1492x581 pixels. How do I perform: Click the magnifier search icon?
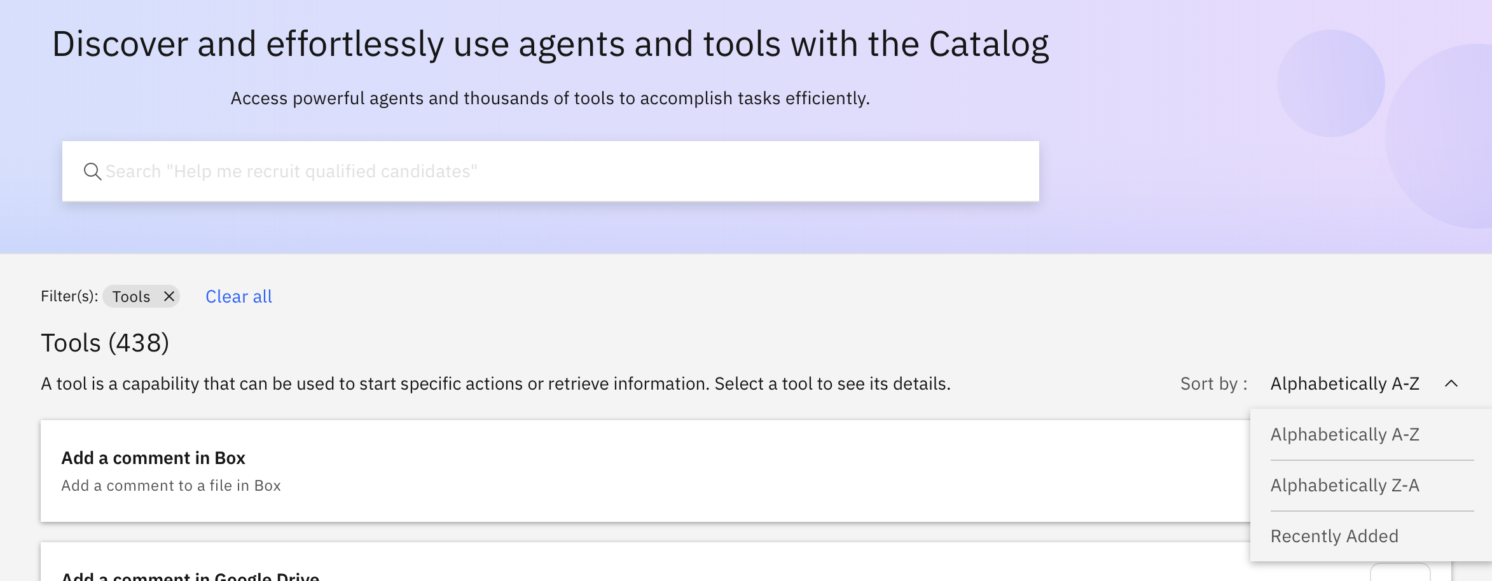(x=93, y=172)
